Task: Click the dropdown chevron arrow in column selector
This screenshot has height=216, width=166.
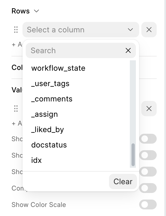Action: tap(130, 30)
